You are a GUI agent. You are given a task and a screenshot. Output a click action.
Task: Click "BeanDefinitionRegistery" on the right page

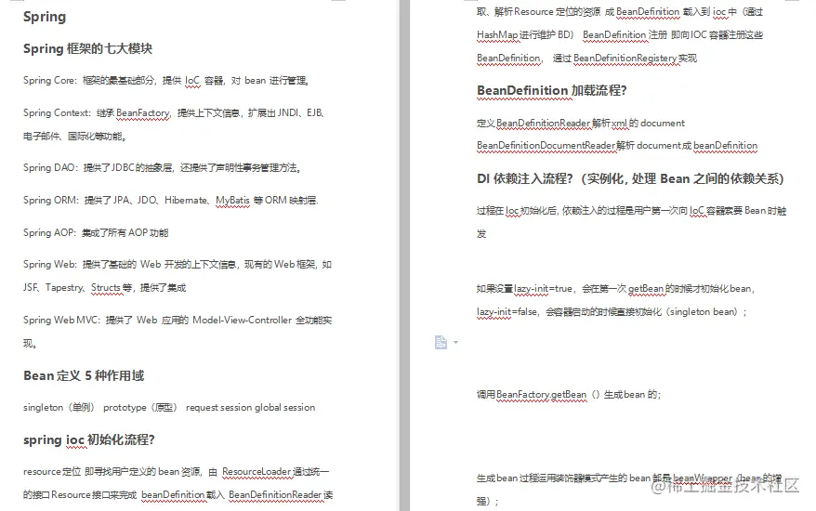tap(625, 59)
